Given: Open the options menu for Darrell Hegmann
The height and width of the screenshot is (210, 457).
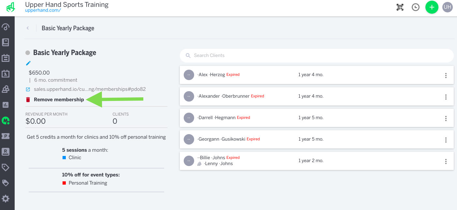Looking at the screenshot, I should click(x=446, y=119).
